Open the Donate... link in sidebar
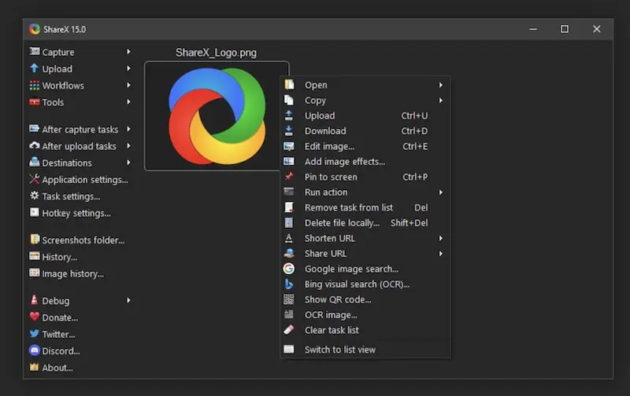 [54, 317]
